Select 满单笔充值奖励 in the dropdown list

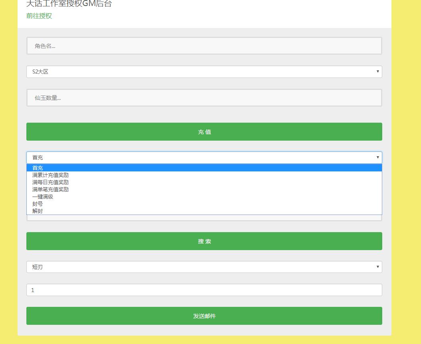[x=51, y=189]
